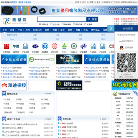Open the 价格日历 nav menu item
138x138 pixels.
pos(37,30)
